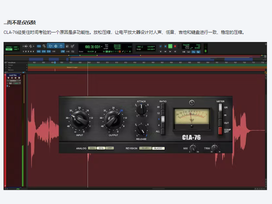Screen dimensions: 272x204
Task: Click the Online sync clock button
Action: pos(161,46)
